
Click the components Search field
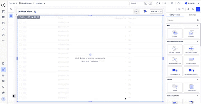(x=183, y=20)
